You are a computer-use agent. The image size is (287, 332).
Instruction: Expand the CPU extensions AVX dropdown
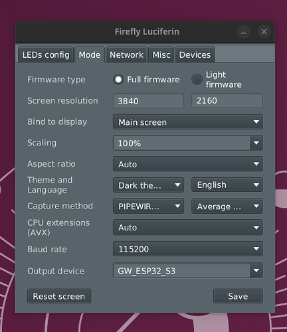coord(188,227)
